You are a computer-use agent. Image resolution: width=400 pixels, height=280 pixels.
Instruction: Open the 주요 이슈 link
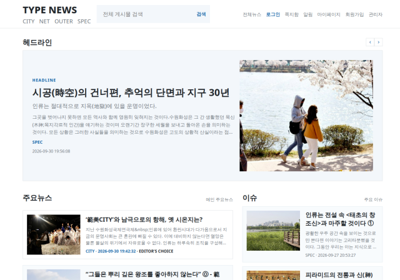pos(373,199)
